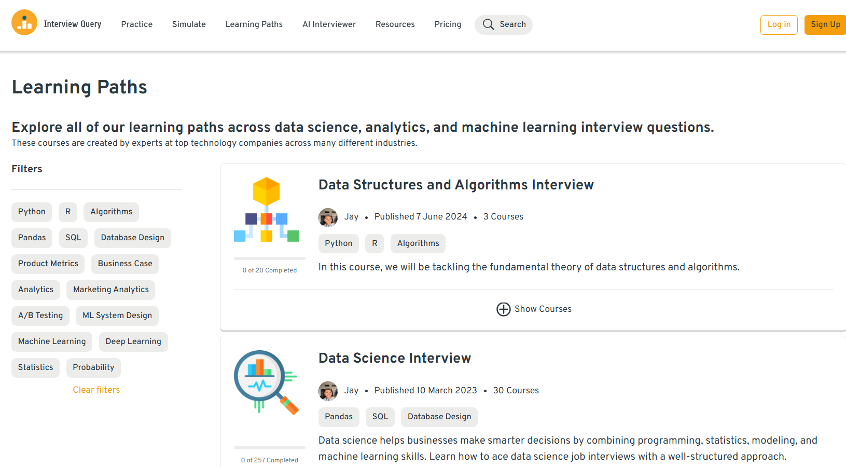The height and width of the screenshot is (467, 846).
Task: Toggle the Python filter
Action: click(x=31, y=212)
